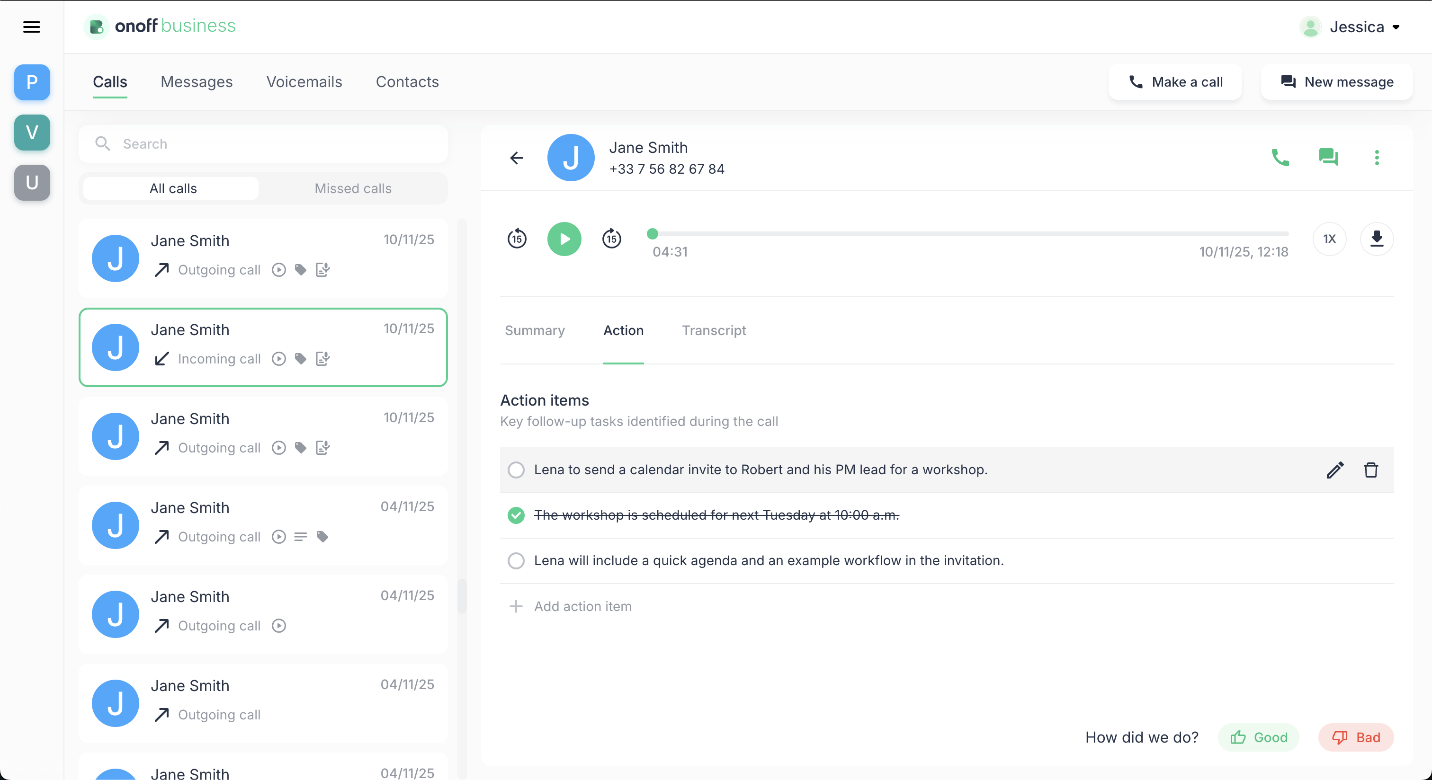Click the tag icon on first 04/11/25 call
1432x780 pixels.
322,537
